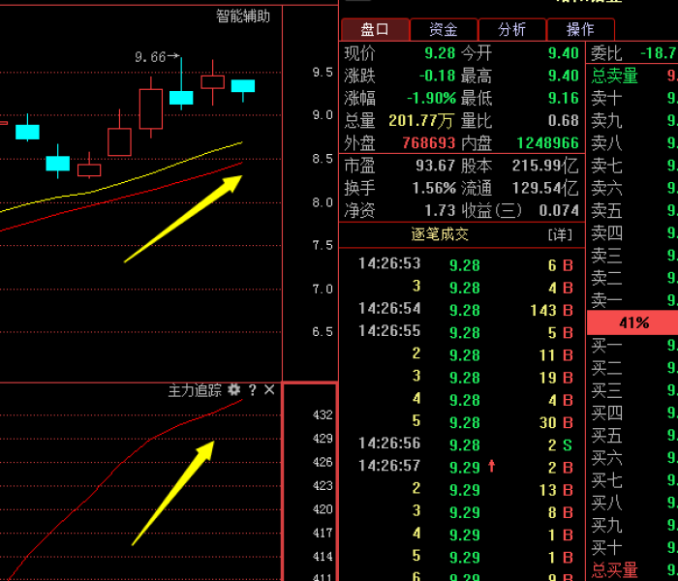Select the 分析 tab
Image resolution: width=678 pixels, height=581 pixels.
pos(512,30)
